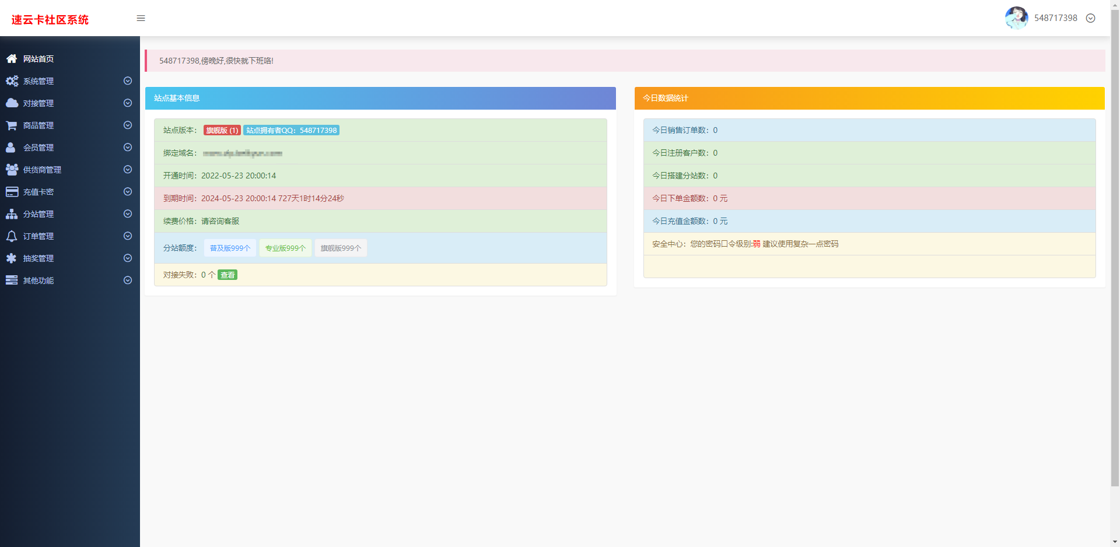The image size is (1120, 547).
Task: Click the green 查看 button
Action: click(227, 275)
